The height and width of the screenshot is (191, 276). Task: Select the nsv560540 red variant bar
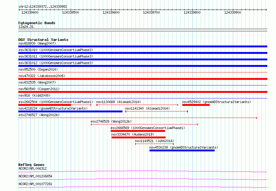(143, 92)
